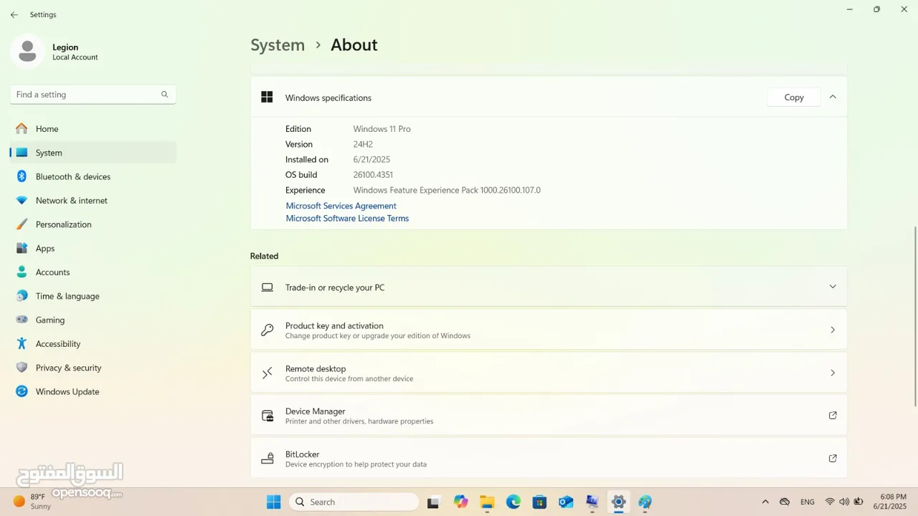Image resolution: width=918 pixels, height=516 pixels.
Task: Click the Time & language globe icon
Action: click(22, 296)
